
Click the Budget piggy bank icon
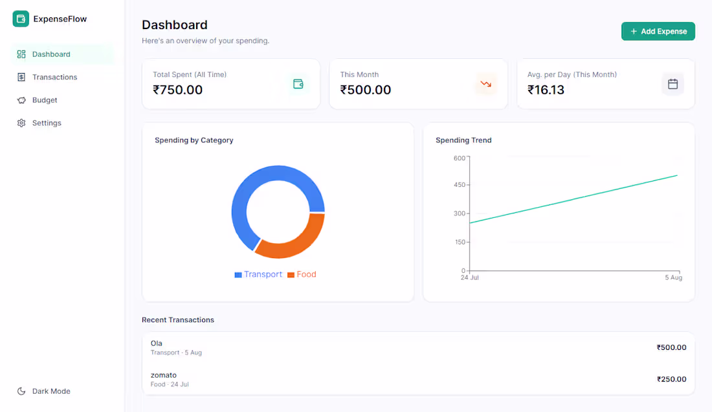[x=21, y=100]
